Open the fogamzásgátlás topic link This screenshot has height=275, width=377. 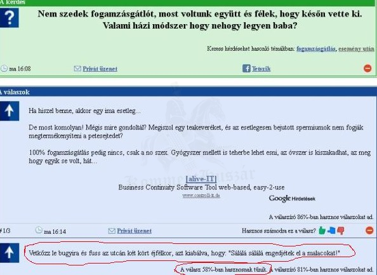click(315, 49)
